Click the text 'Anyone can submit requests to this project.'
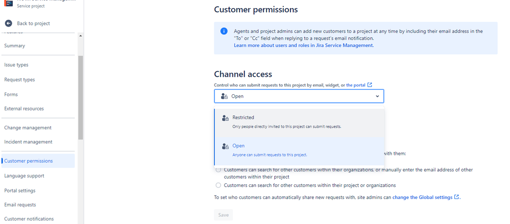This screenshot has width=510, height=224. pos(270,155)
